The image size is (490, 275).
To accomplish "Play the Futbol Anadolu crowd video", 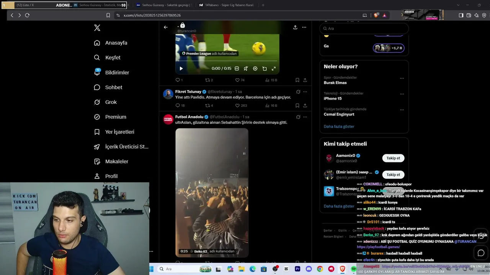I will (x=212, y=192).
